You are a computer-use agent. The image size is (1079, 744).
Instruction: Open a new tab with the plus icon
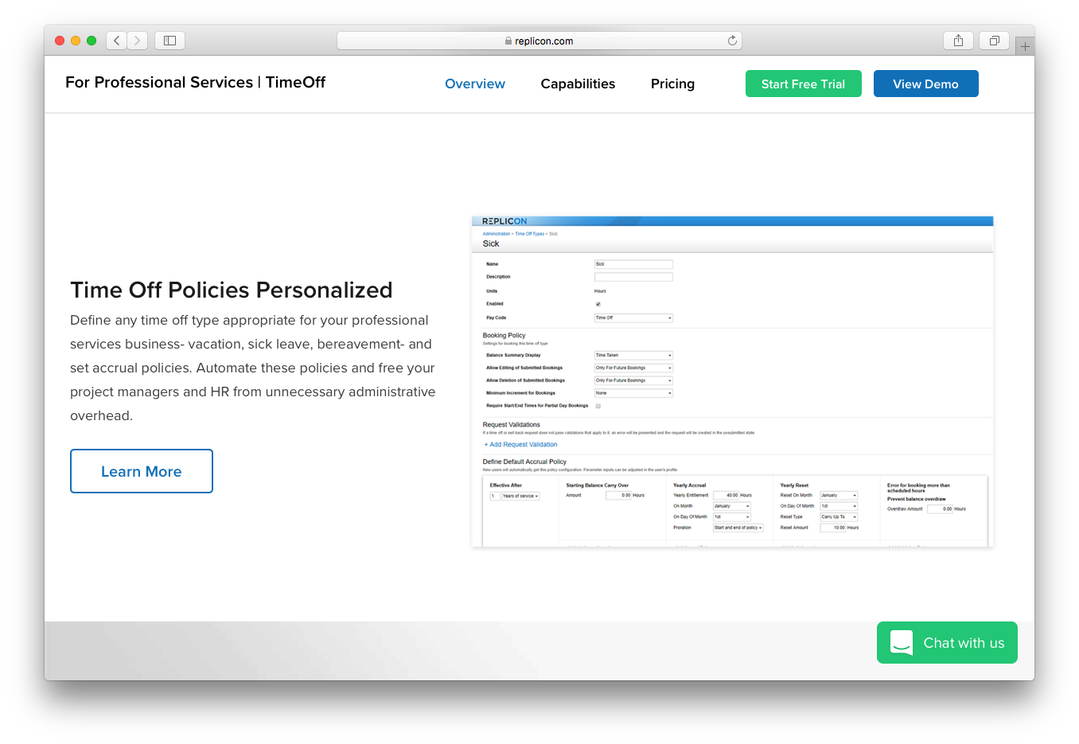coord(1025,46)
